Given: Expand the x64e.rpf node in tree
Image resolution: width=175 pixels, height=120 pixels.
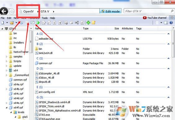Looking at the screenshot, I should 7,103.
